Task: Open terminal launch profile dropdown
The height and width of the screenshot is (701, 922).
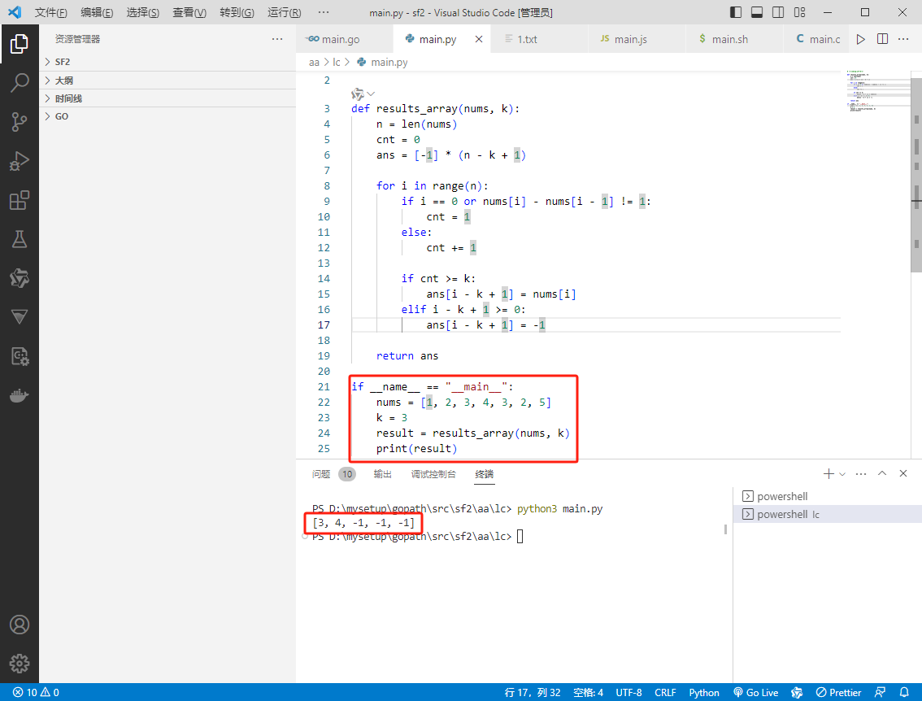Action: coord(842,474)
